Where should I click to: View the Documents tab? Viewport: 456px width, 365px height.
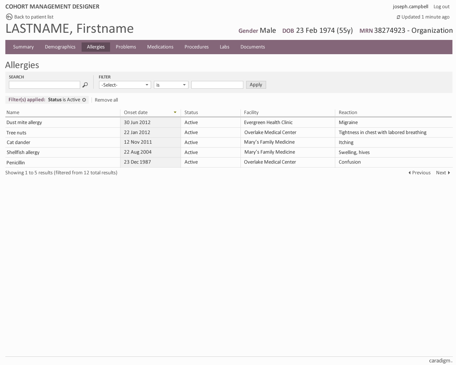coord(253,47)
